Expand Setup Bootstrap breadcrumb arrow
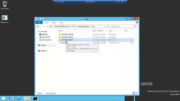Screen dimensions: 180x101 90,26
